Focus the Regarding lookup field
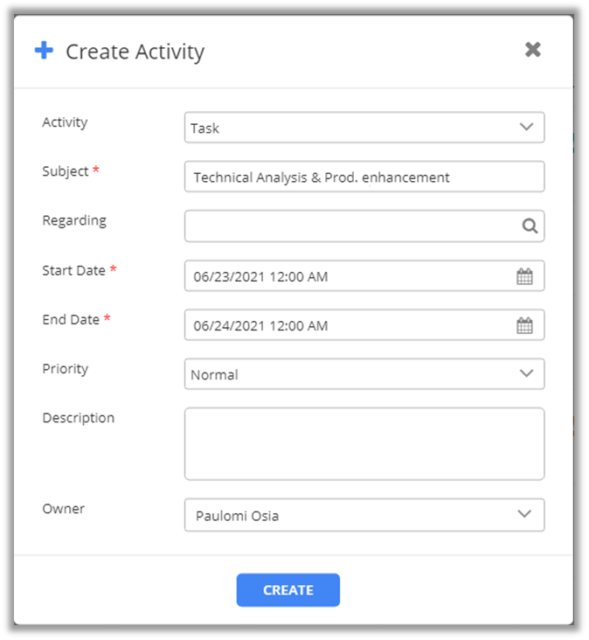This screenshot has height=640, width=589. (350, 226)
